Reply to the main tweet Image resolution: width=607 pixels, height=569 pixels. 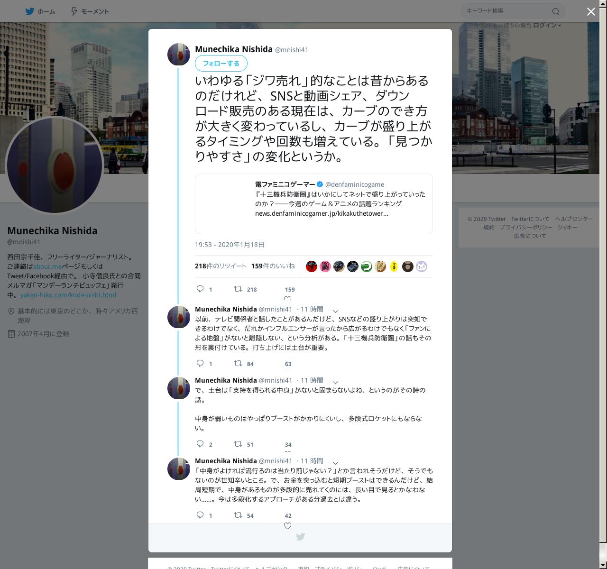point(200,289)
